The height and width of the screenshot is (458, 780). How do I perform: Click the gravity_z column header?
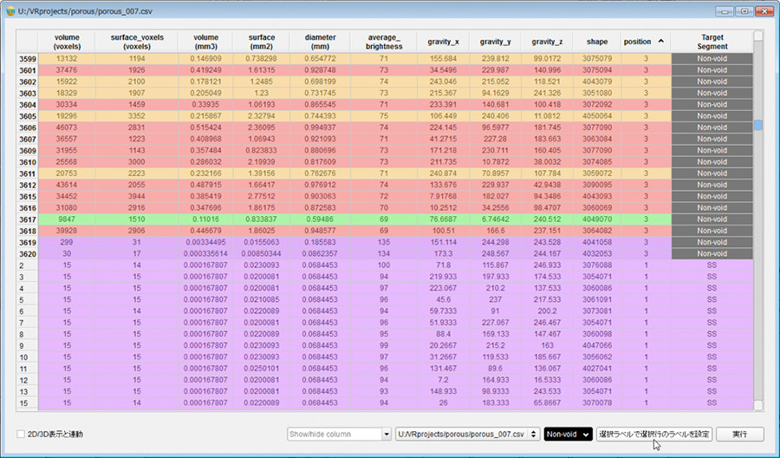[547, 42]
